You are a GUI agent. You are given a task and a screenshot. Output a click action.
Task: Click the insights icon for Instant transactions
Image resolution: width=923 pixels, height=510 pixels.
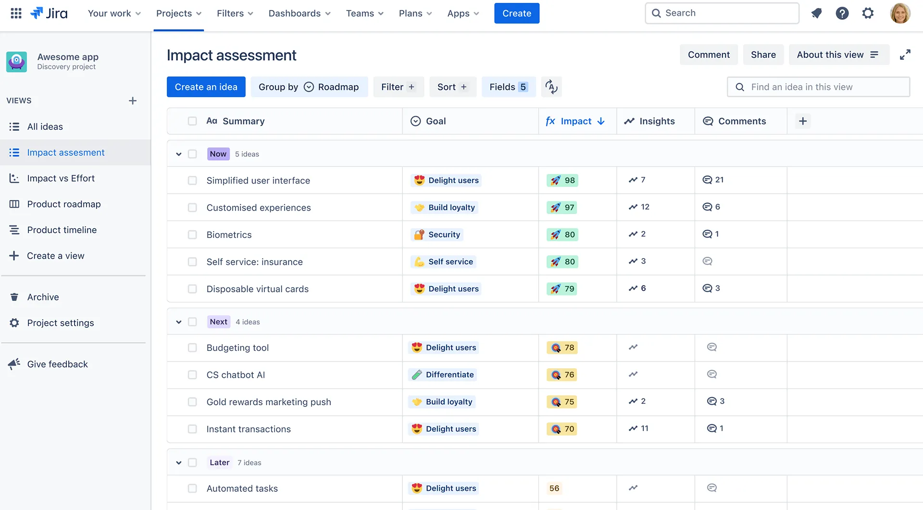click(x=633, y=428)
